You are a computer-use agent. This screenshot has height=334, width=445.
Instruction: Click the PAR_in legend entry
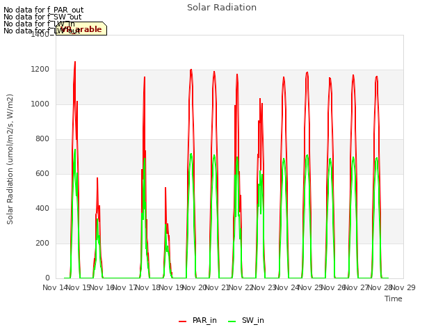pos(197,320)
